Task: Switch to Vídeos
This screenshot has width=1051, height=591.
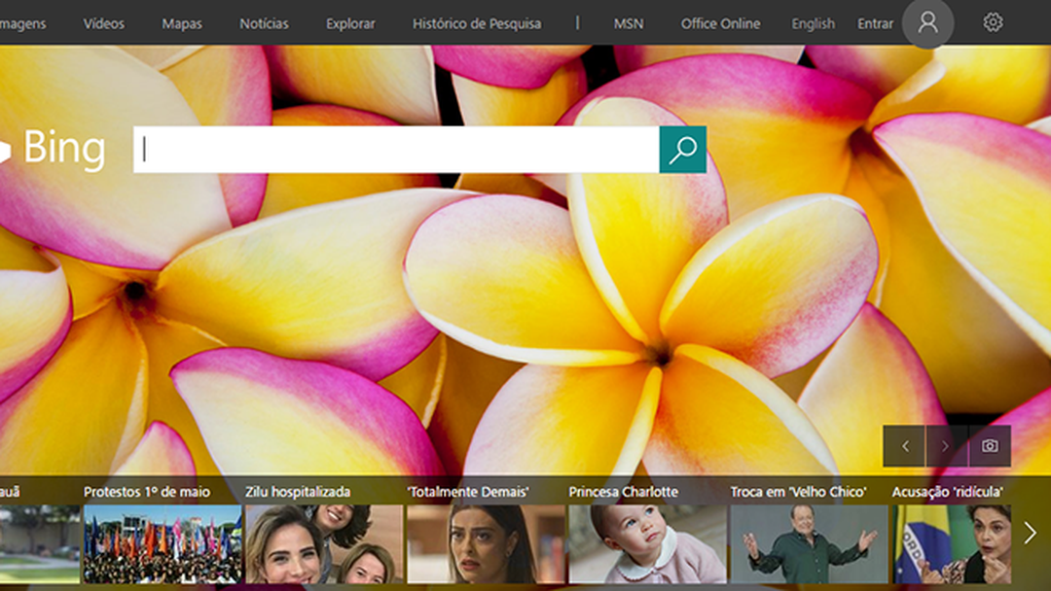Action: [105, 23]
